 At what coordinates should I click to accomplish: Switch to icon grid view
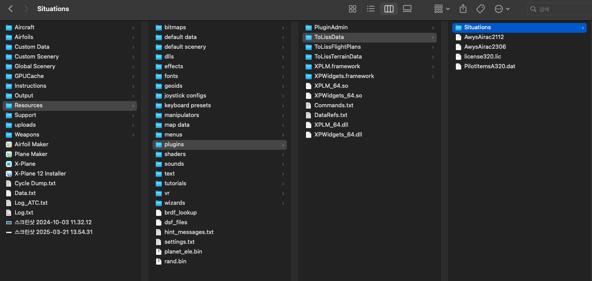[353, 9]
